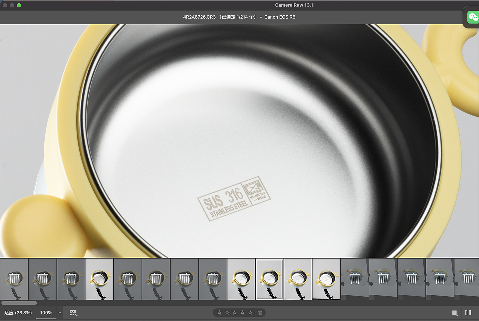Rate the photo four stars
Screen dimensions: 479x321
[242, 312]
